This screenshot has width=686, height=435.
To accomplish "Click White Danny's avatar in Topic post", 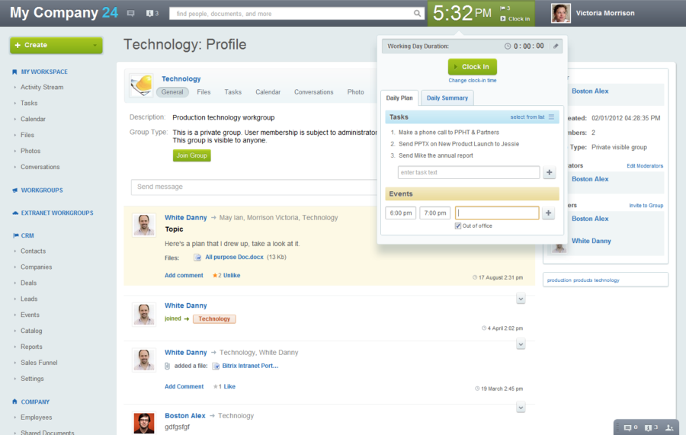I will click(x=144, y=225).
